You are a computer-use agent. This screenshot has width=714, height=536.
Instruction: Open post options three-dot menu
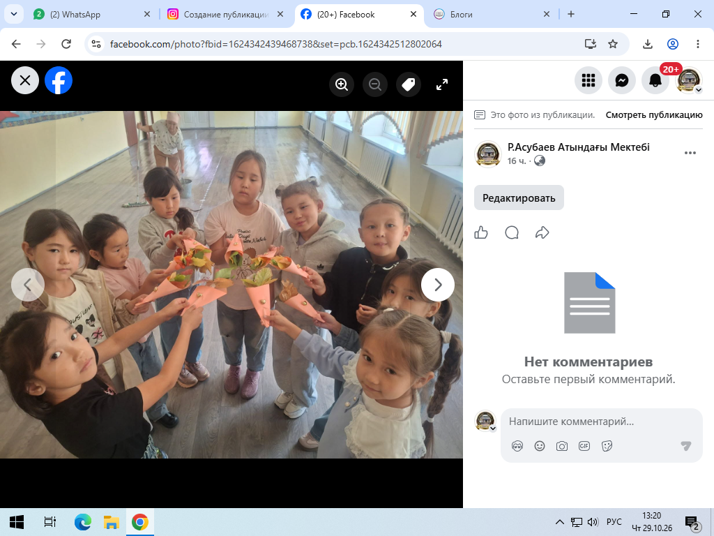tap(690, 153)
